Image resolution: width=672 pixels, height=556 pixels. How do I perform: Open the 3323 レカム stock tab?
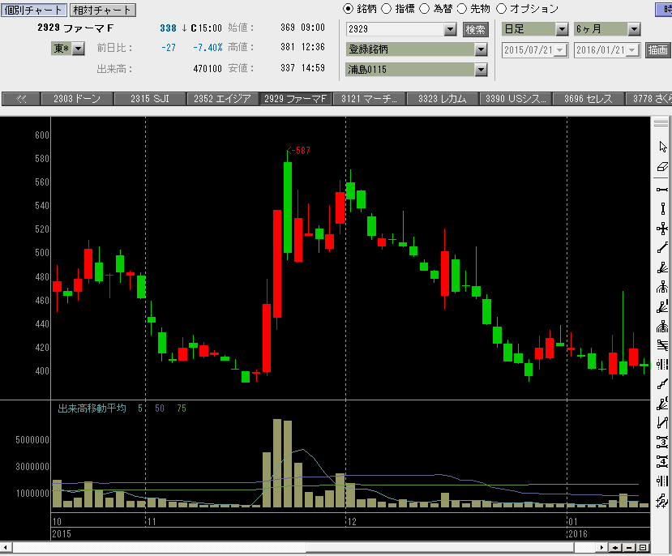coord(443,99)
